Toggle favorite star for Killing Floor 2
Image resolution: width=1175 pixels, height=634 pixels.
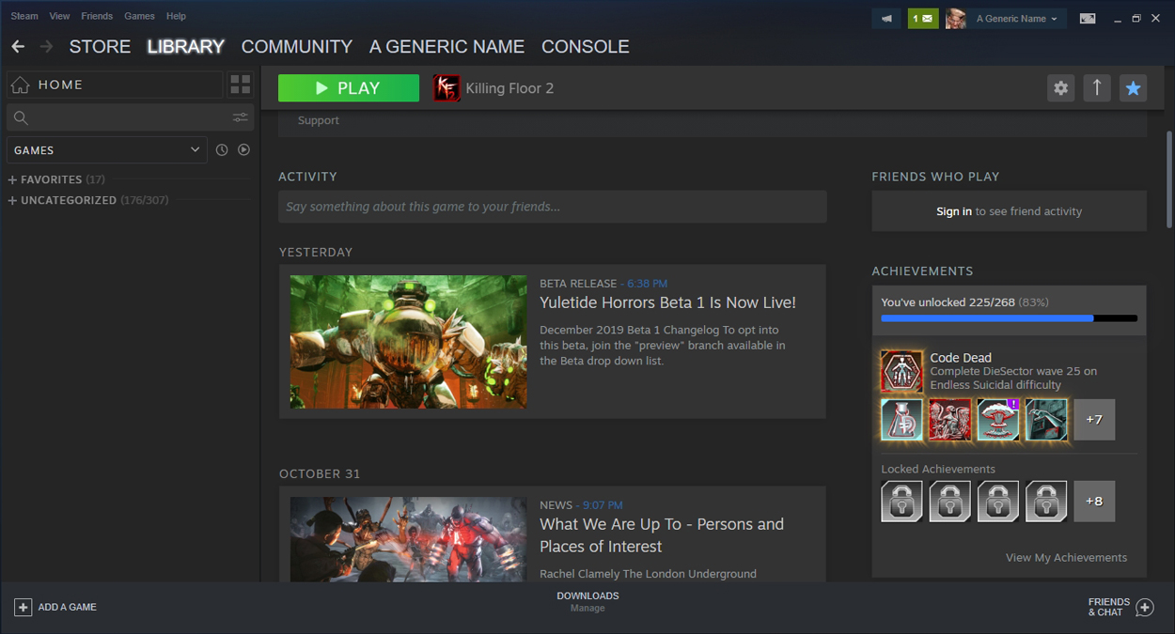(x=1133, y=87)
